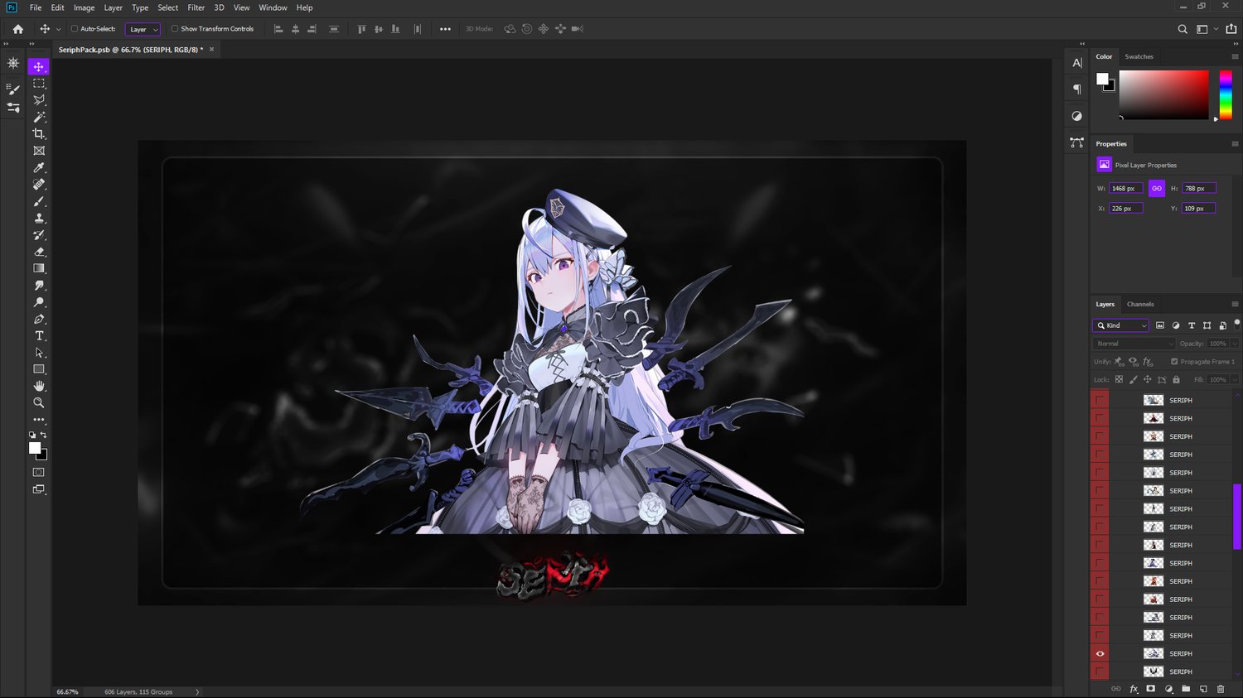Open the Auto-Select Layer dropdown
Viewport: 1243px width, 698px height.
[x=143, y=29]
